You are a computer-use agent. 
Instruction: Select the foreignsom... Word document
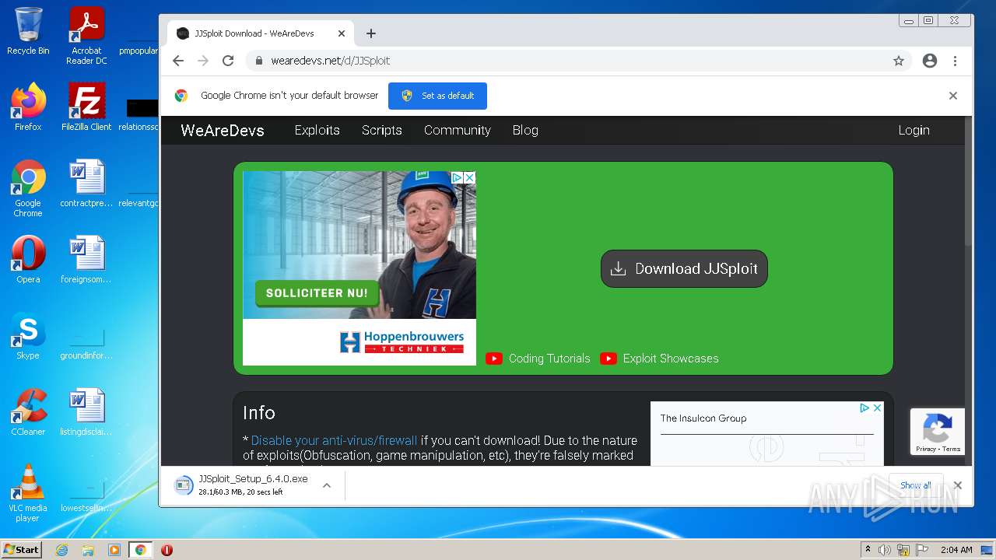coord(86,259)
